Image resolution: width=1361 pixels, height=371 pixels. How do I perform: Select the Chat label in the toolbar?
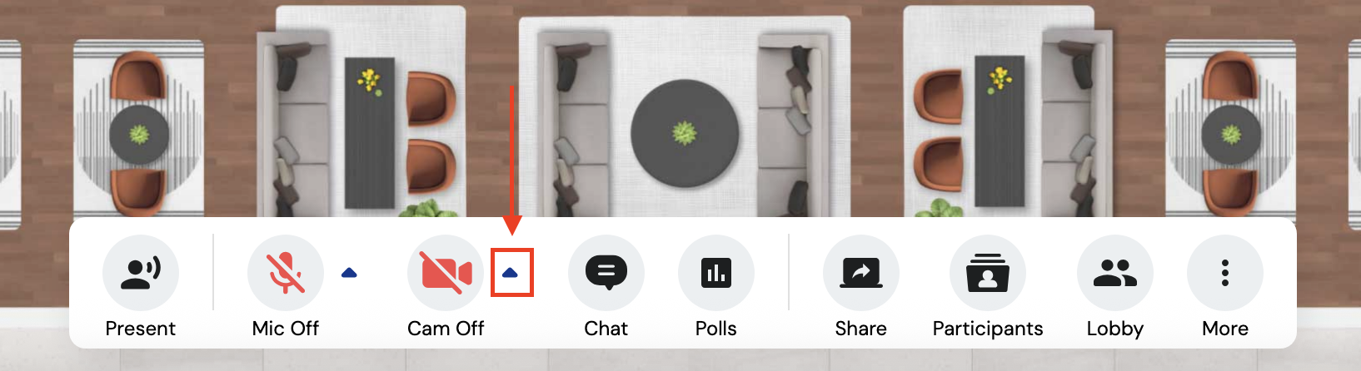click(606, 329)
